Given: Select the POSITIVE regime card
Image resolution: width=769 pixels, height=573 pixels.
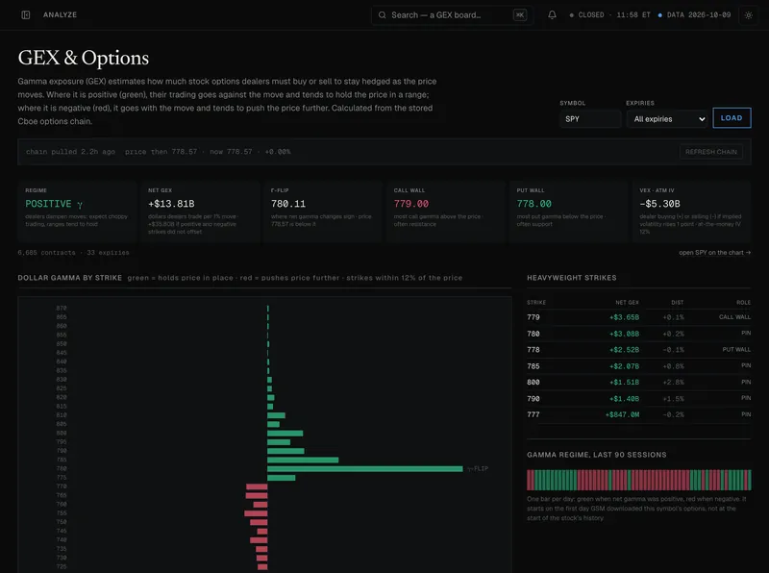Looking at the screenshot, I should (x=78, y=212).
